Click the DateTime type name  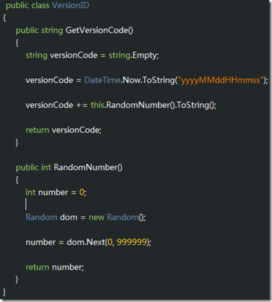tap(102, 80)
